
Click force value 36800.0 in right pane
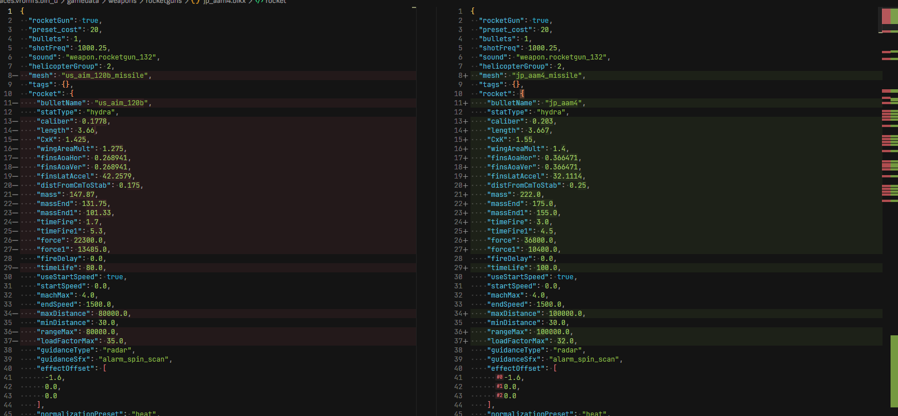click(539, 240)
